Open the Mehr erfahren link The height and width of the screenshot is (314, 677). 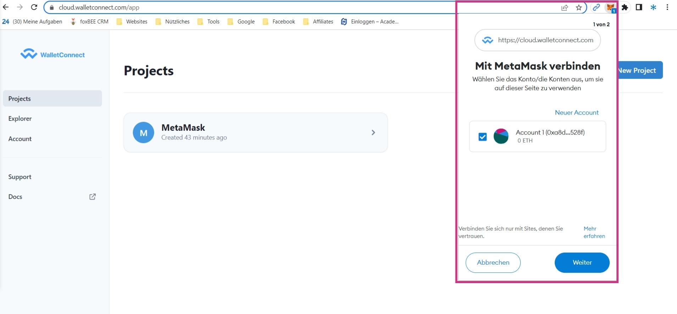point(594,232)
